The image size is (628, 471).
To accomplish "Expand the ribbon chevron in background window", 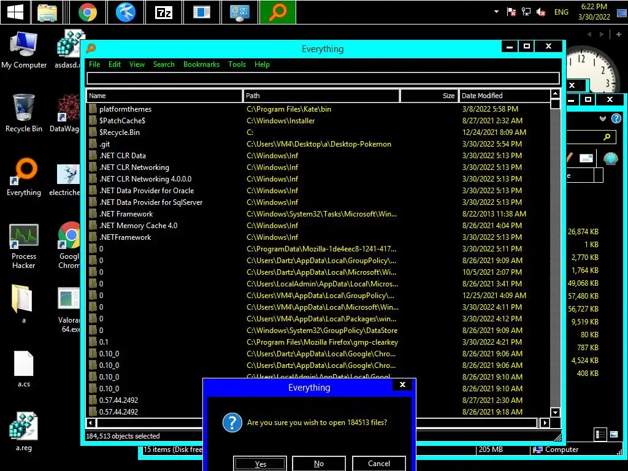I will click(x=603, y=118).
